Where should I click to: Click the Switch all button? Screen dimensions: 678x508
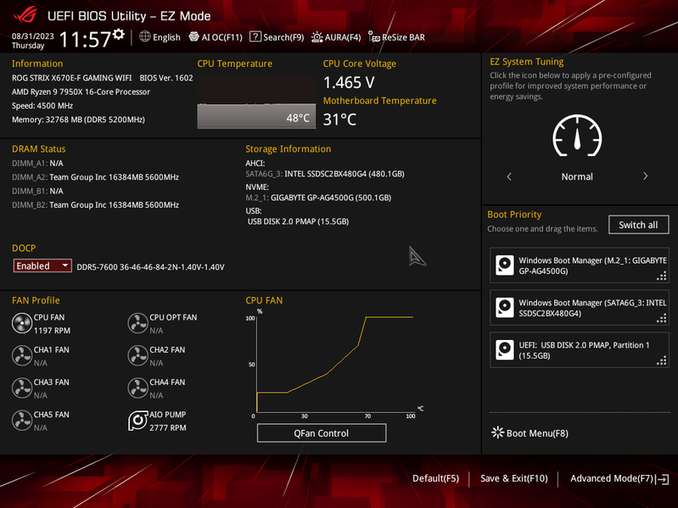pos(638,225)
